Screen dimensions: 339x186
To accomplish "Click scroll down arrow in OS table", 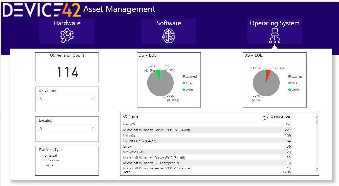I will (317, 169).
